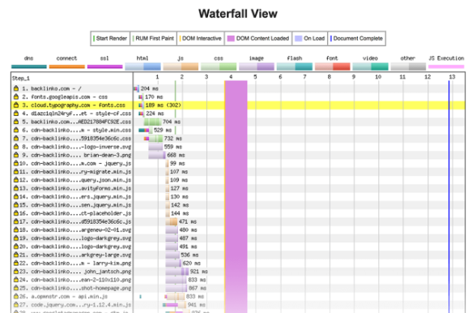Click the blue html color swatch
Viewport: 472px width, 313px height.
142,66
